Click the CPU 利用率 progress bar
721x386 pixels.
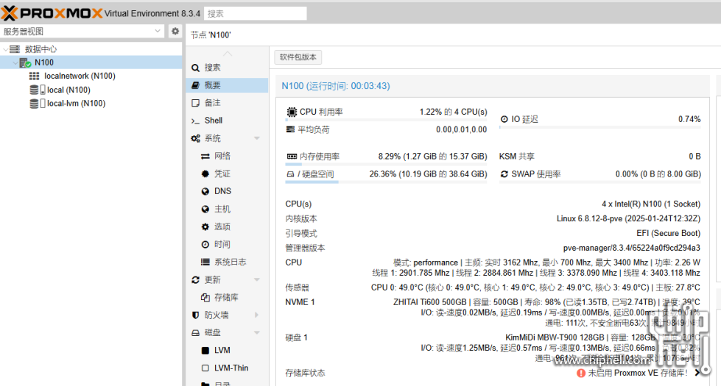tap(386, 120)
